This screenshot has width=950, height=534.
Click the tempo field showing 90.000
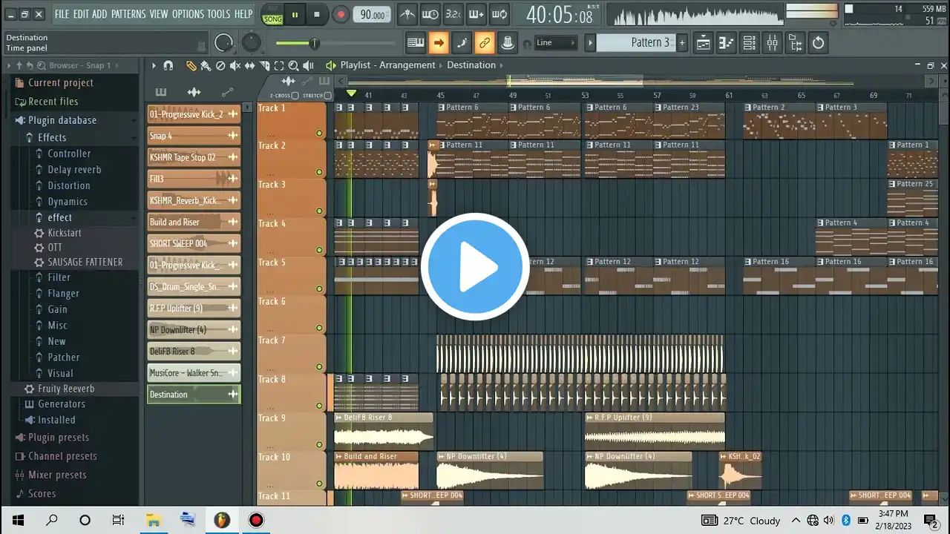(372, 15)
